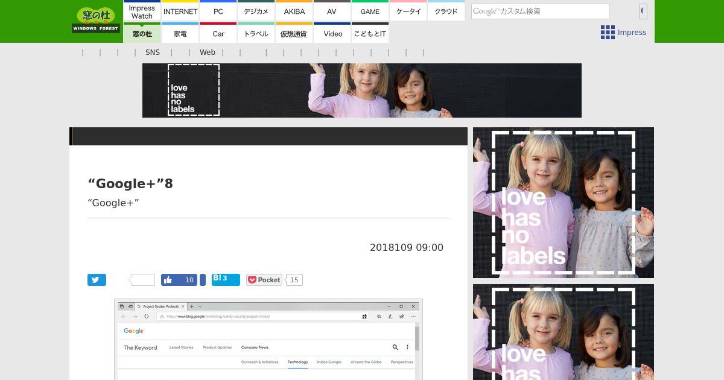Share article with the Twitter icon
The height and width of the screenshot is (380, 724).
click(97, 280)
